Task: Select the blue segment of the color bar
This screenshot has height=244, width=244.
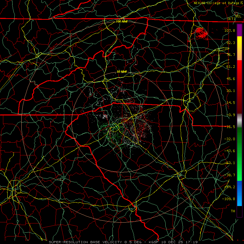Action: point(239,193)
